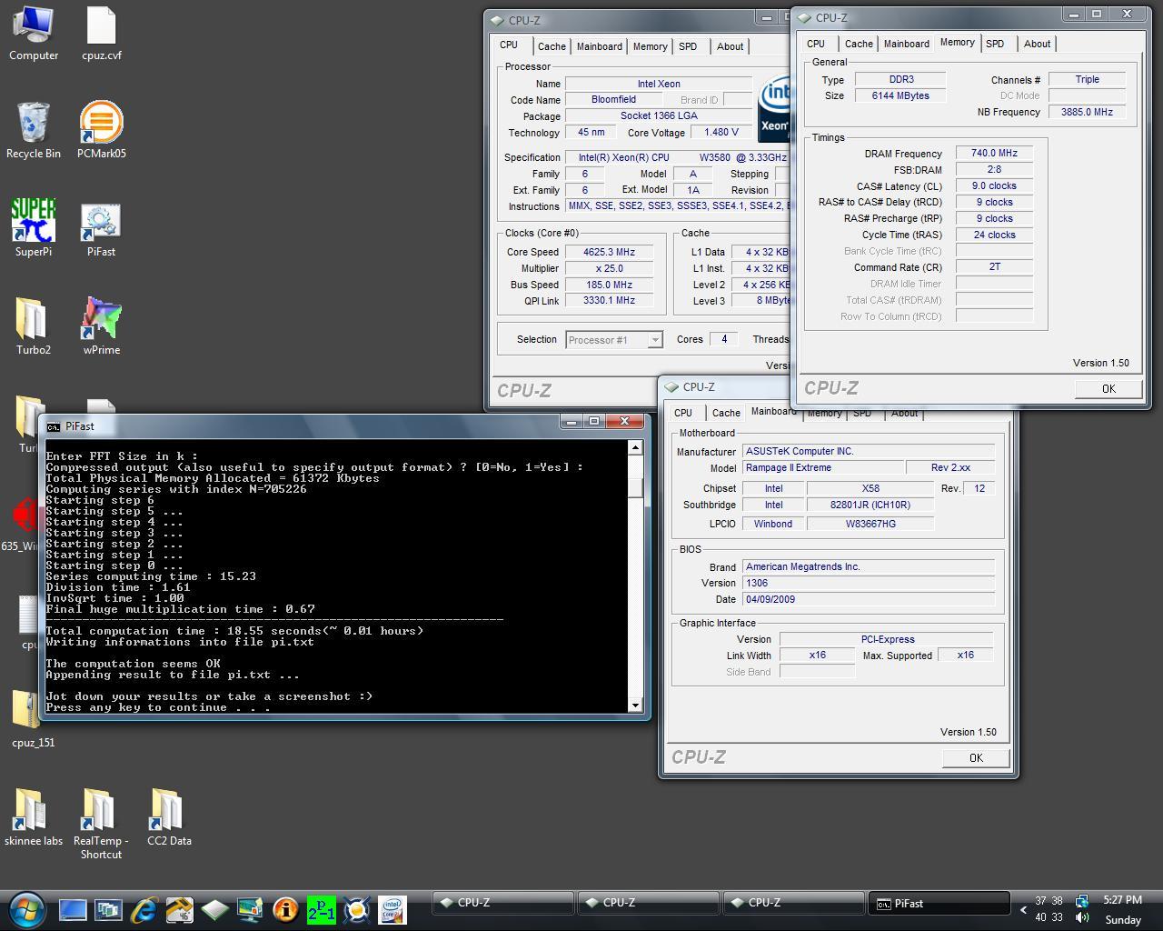
Task: Open the Windows Start orb
Action: tap(25, 909)
